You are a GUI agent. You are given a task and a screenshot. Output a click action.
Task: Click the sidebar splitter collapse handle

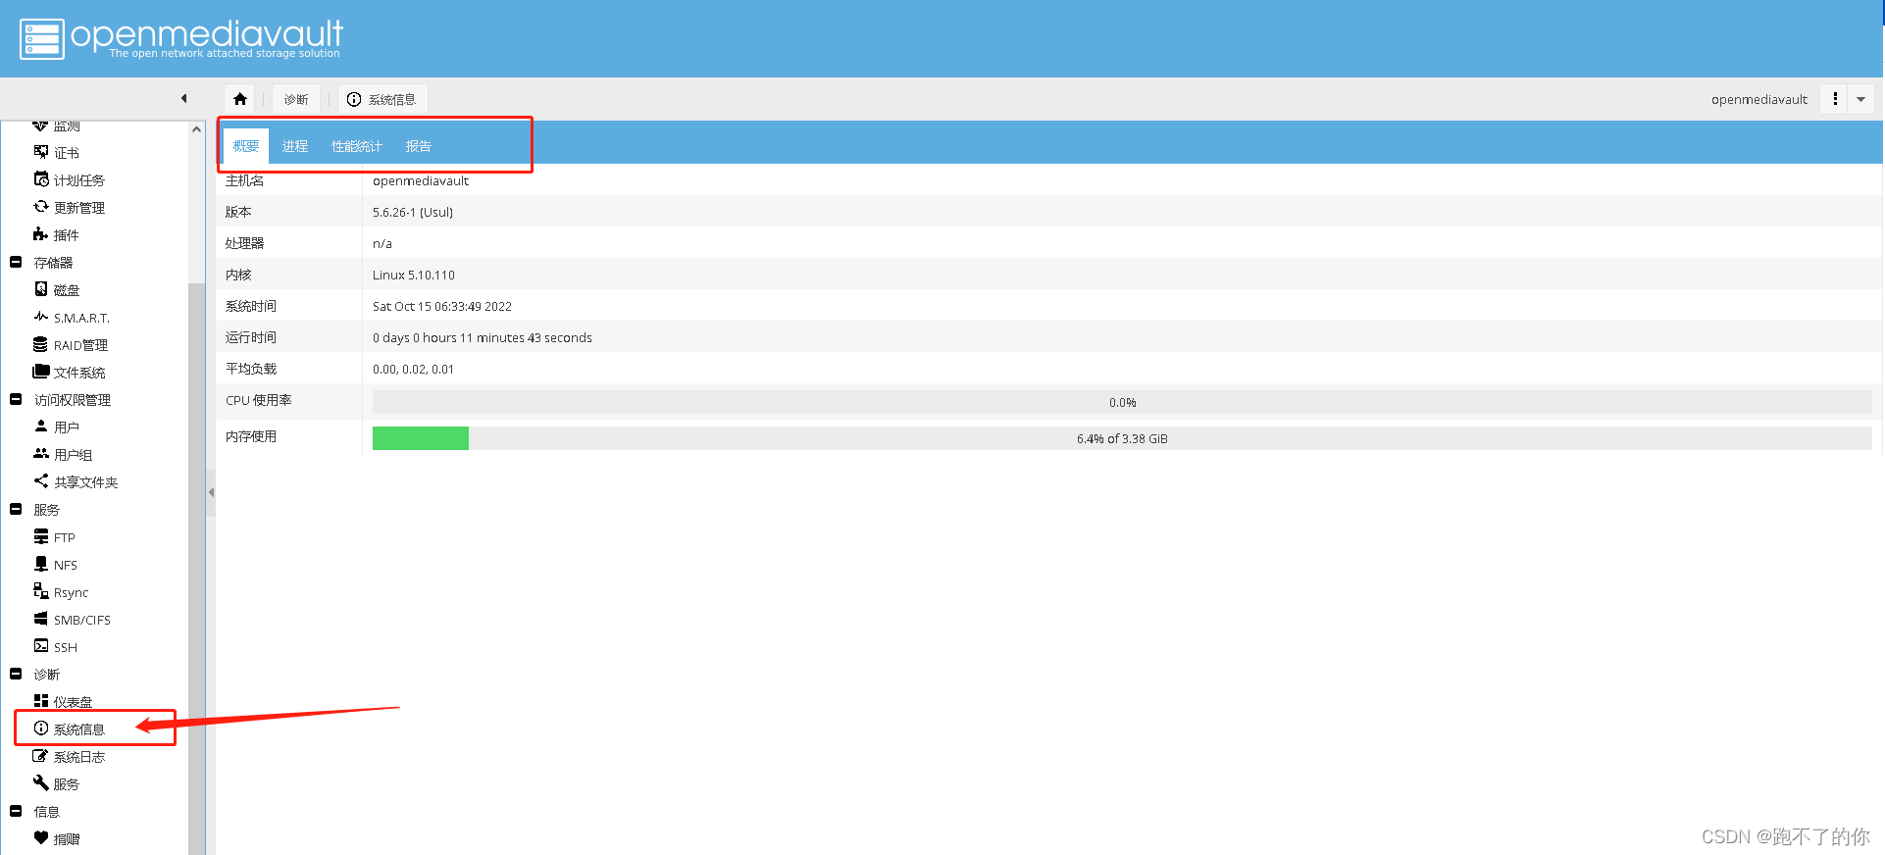(211, 492)
